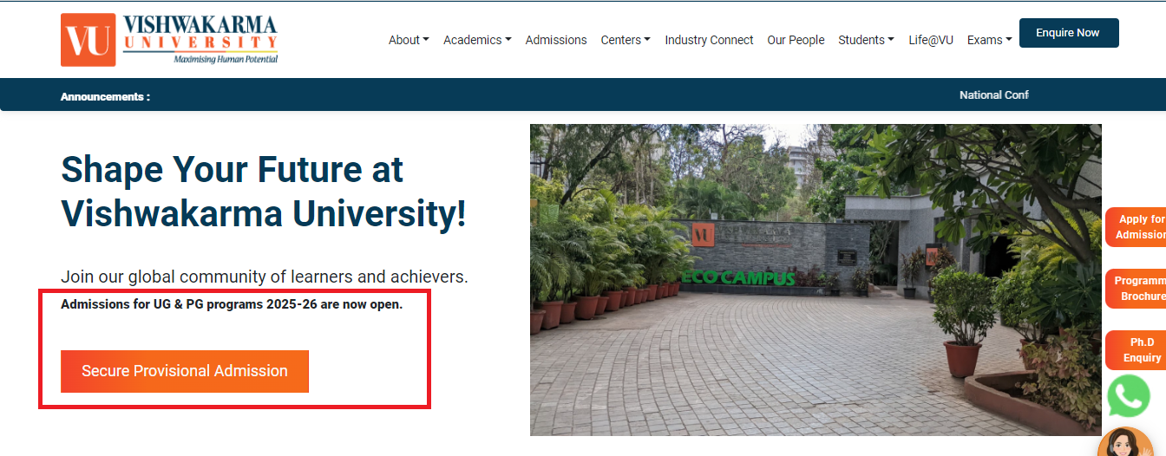This screenshot has width=1166, height=456.
Task: Open the Life@VU page
Action: pyautogui.click(x=931, y=40)
